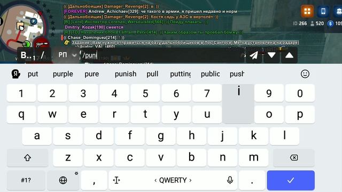Open the emoji picker smiley
The image size is (342, 192).
coord(305,74)
